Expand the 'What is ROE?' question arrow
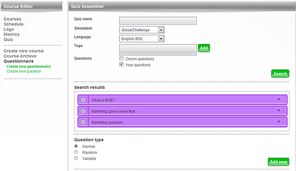Image resolution: width=296 pixels, height=171 pixels. pyautogui.click(x=279, y=99)
